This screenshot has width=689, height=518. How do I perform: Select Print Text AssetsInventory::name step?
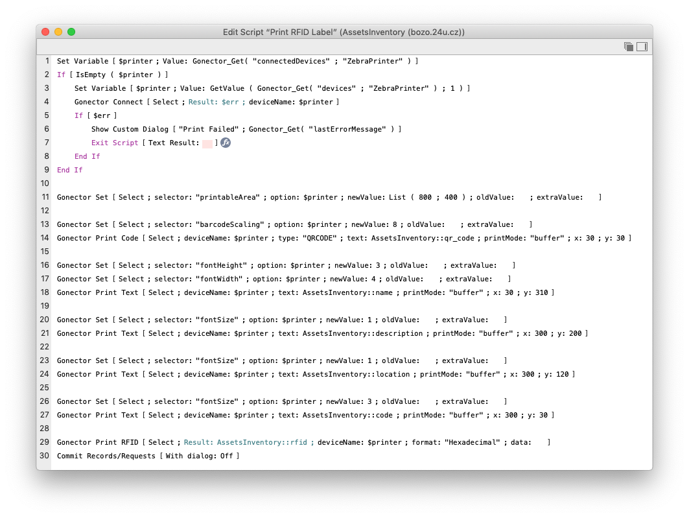[x=305, y=292]
